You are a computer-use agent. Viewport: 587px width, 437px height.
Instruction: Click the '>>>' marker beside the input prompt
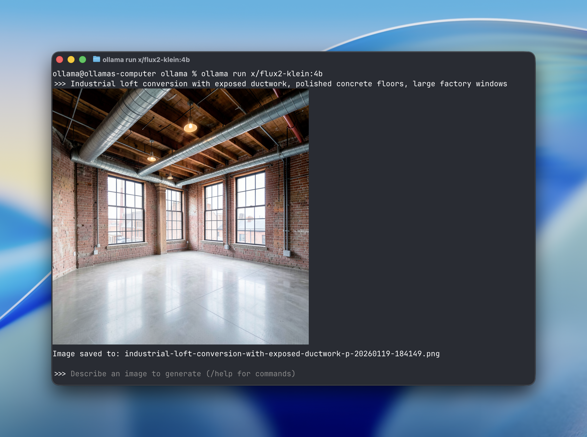pos(60,373)
